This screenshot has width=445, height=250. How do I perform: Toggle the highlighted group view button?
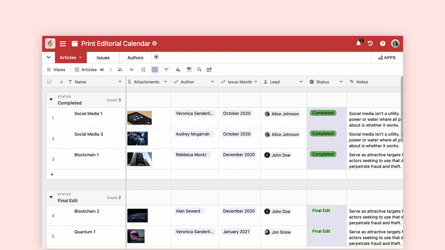pos(155,70)
